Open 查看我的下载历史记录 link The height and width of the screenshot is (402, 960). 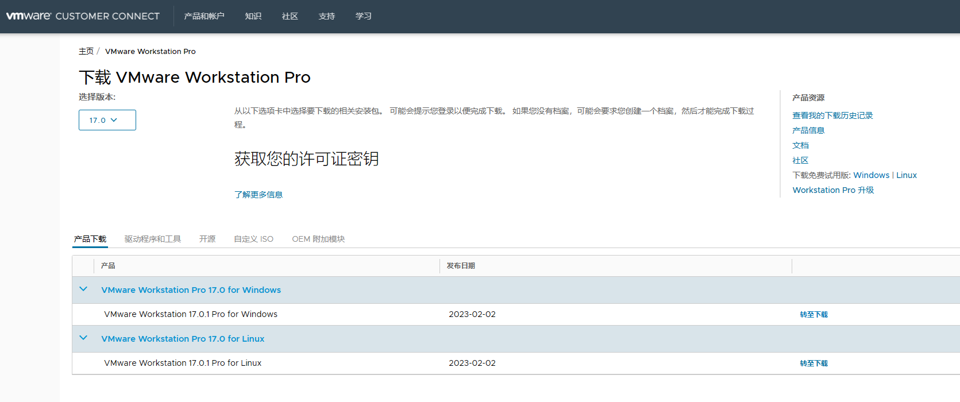pyautogui.click(x=832, y=115)
